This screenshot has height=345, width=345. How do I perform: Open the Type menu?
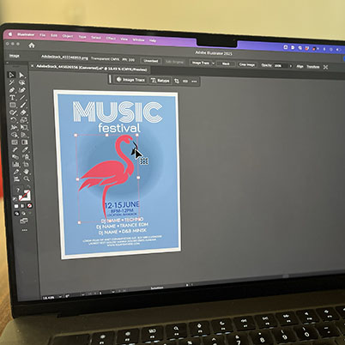(82, 37)
